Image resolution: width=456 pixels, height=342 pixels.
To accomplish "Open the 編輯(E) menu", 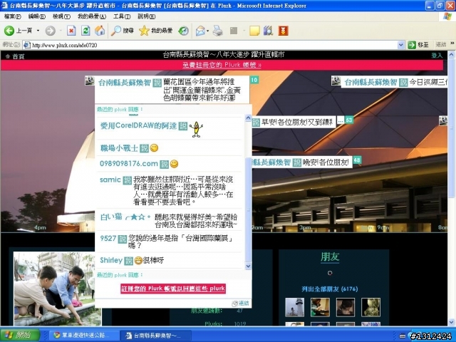I will coord(36,16).
